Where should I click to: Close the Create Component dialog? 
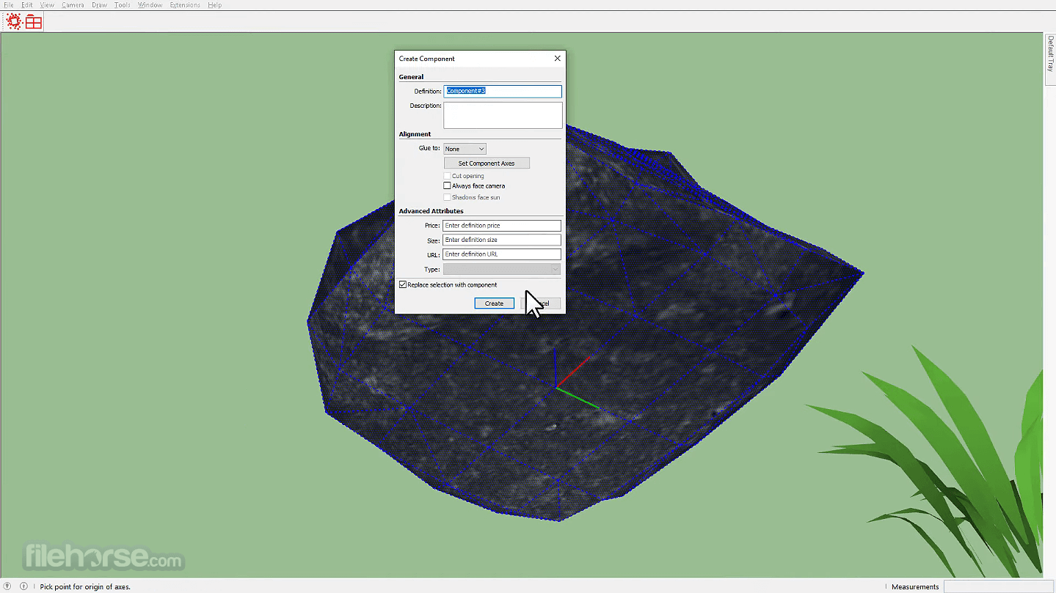coord(557,59)
